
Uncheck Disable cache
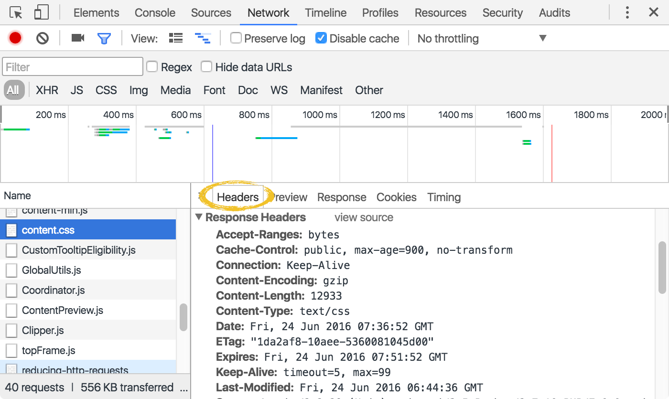tap(322, 38)
